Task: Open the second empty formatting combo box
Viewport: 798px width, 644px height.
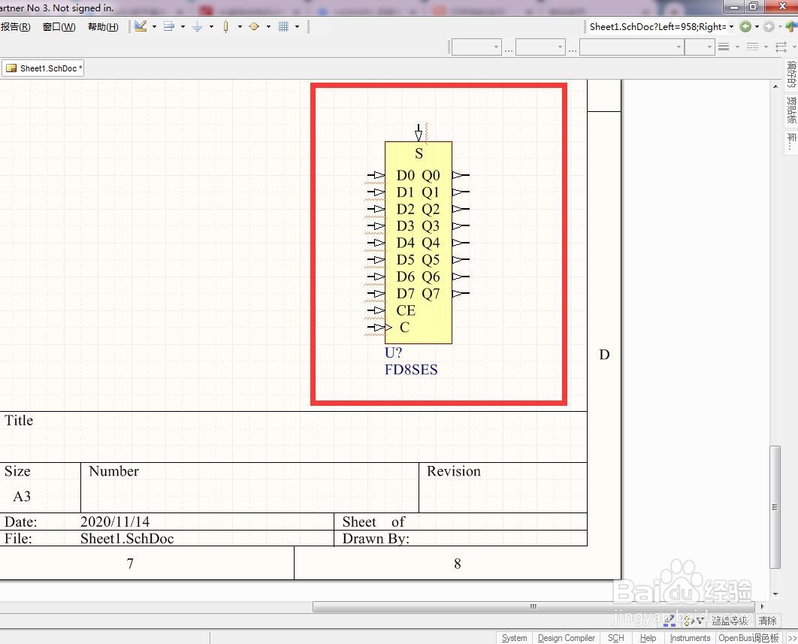Action: (540, 47)
